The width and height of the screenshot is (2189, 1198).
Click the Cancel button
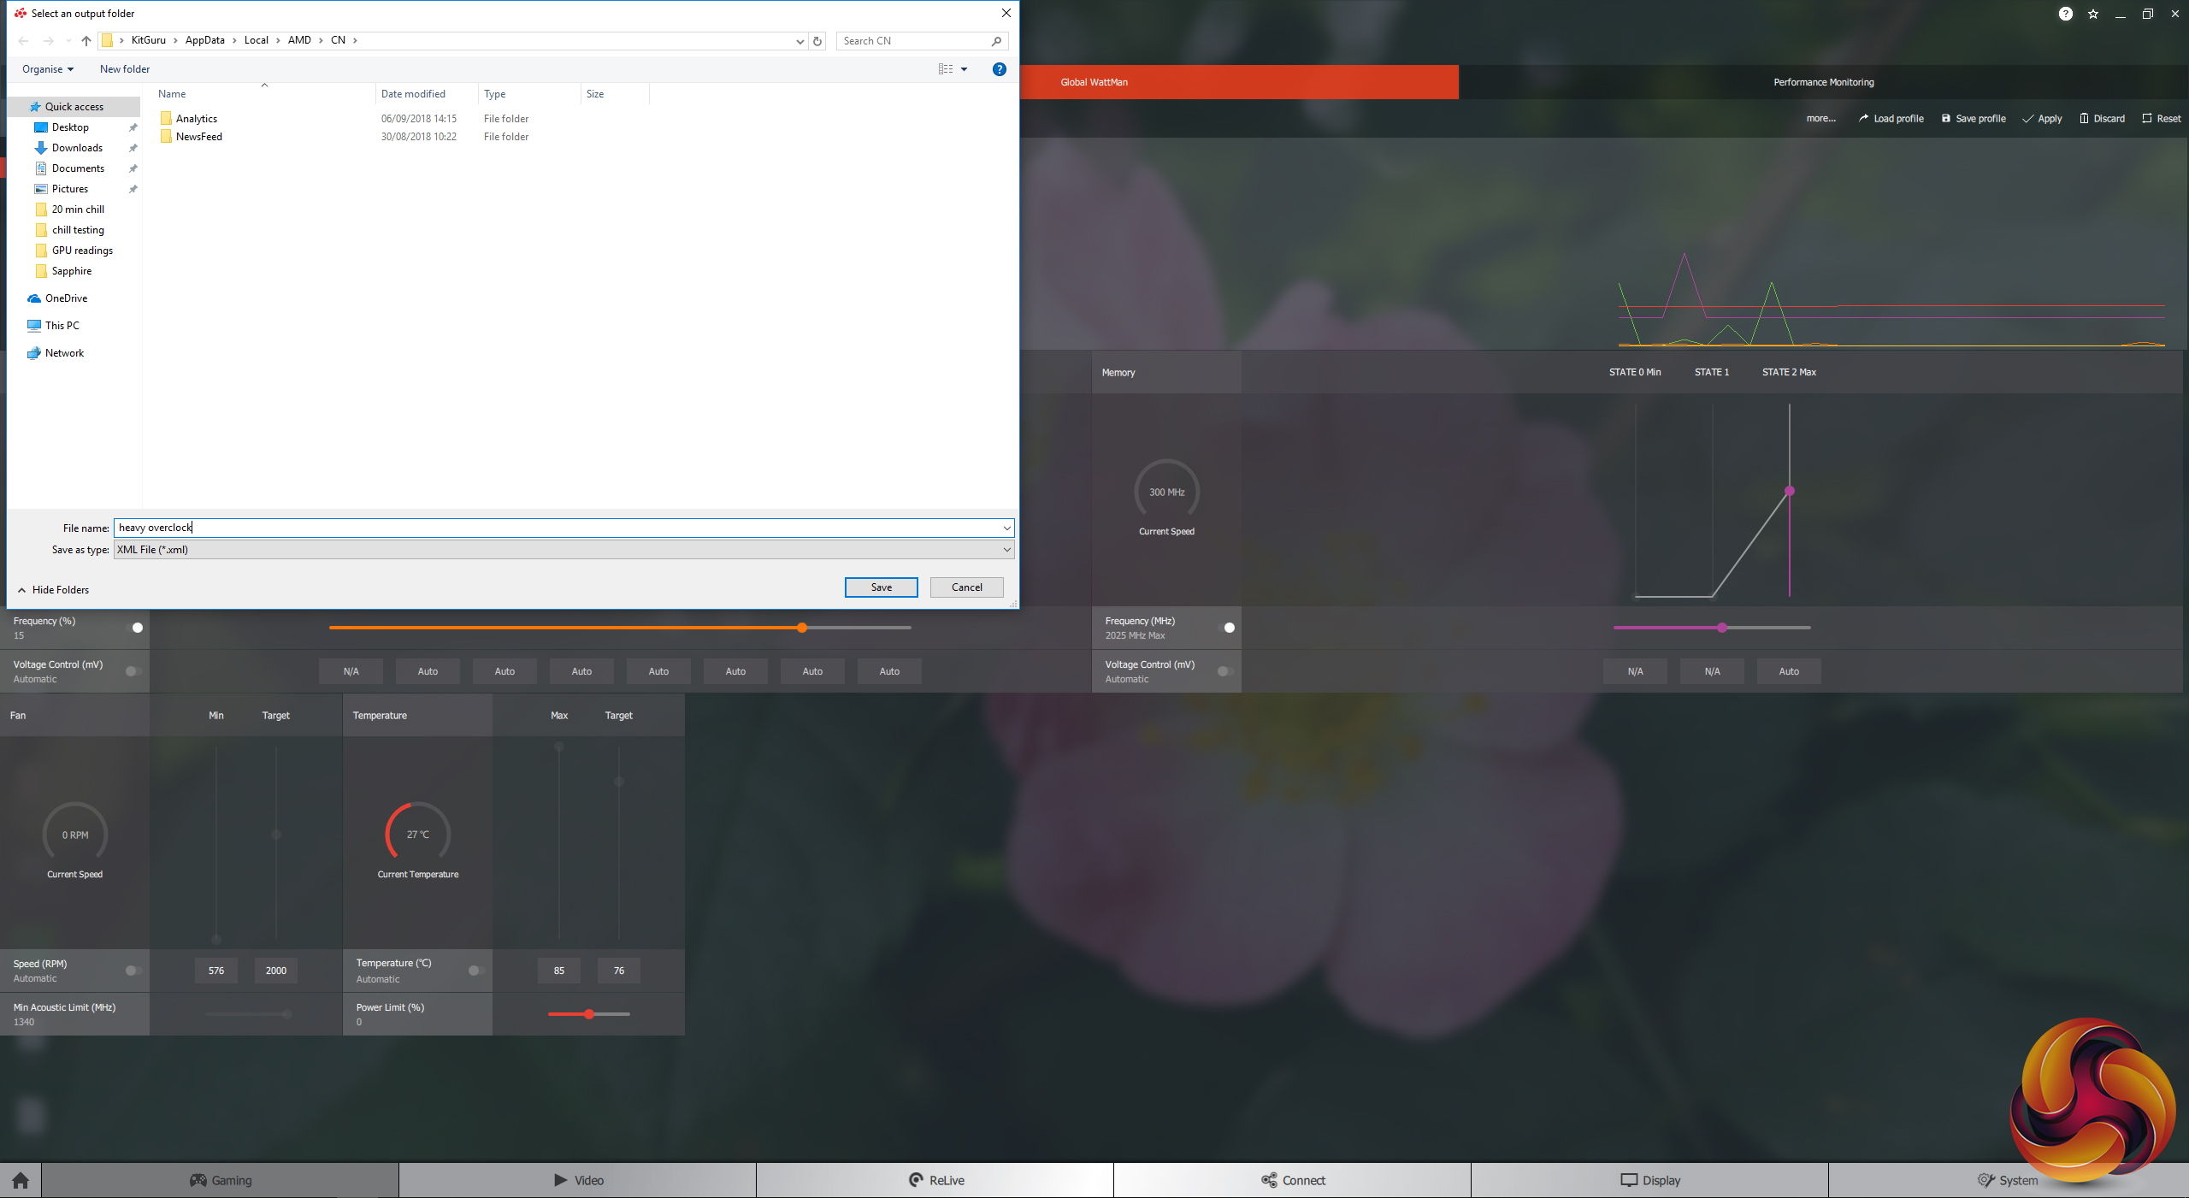click(966, 587)
